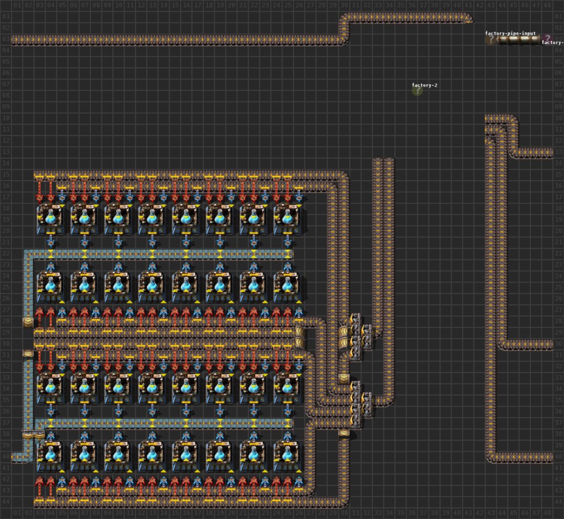Image resolution: width=564 pixels, height=519 pixels.
Task: Click belt exiting the right edge at row 13
Action: (x=547, y=153)
